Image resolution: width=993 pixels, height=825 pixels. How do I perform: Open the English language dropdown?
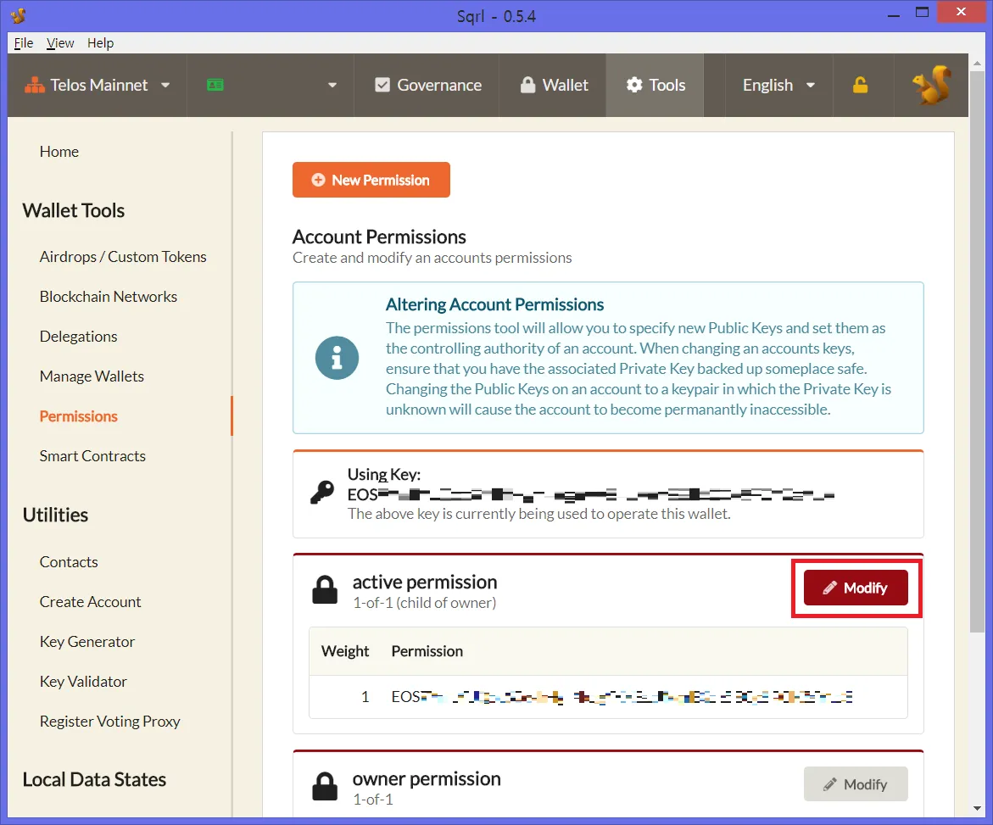779,85
